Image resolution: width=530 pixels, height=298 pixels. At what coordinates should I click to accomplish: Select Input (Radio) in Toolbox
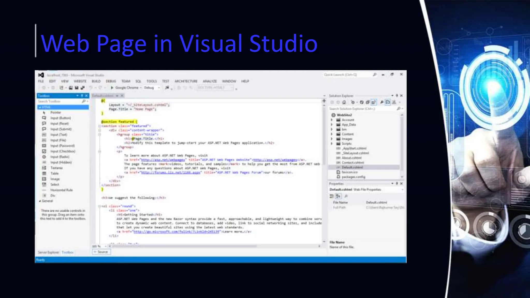tap(60, 157)
